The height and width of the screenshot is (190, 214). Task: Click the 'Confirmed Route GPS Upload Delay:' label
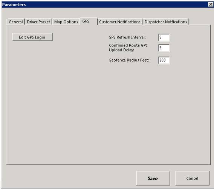pyautogui.click(x=128, y=48)
